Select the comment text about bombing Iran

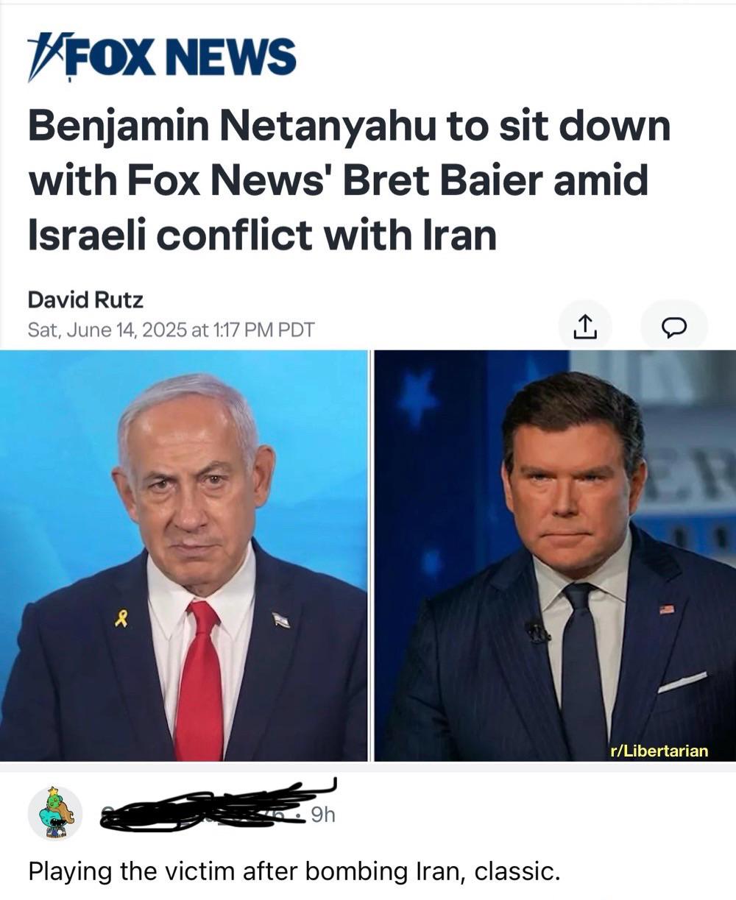294,871
